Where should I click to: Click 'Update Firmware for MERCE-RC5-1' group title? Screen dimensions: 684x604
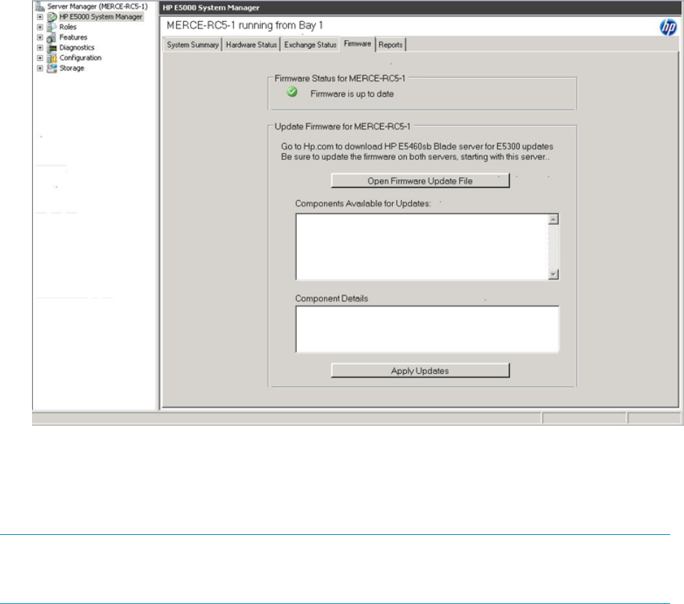(343, 127)
